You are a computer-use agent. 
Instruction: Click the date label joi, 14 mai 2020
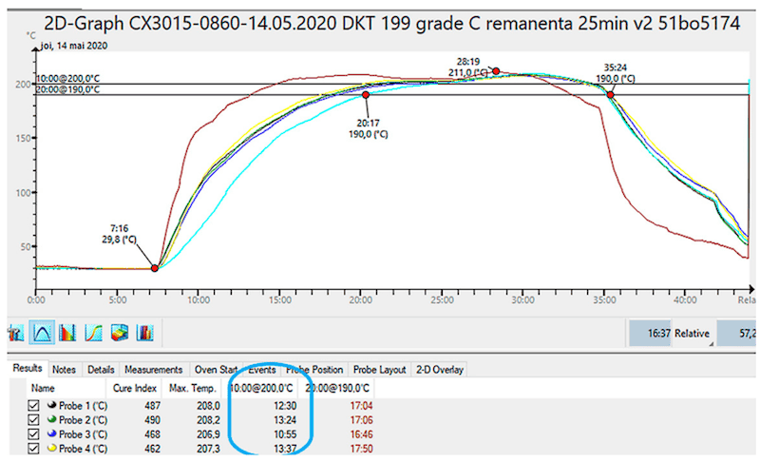(x=74, y=46)
